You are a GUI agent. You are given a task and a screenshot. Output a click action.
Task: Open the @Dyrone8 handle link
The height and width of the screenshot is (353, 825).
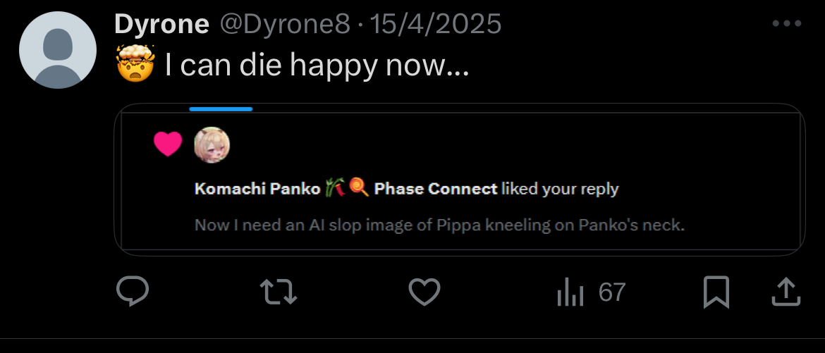click(x=285, y=25)
